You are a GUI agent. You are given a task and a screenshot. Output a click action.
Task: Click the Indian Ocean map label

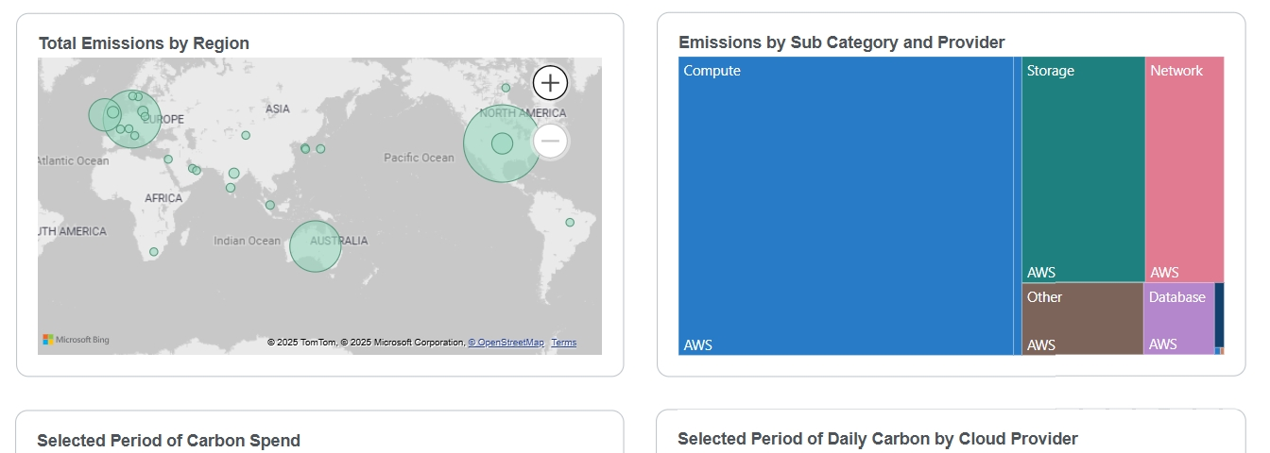247,241
